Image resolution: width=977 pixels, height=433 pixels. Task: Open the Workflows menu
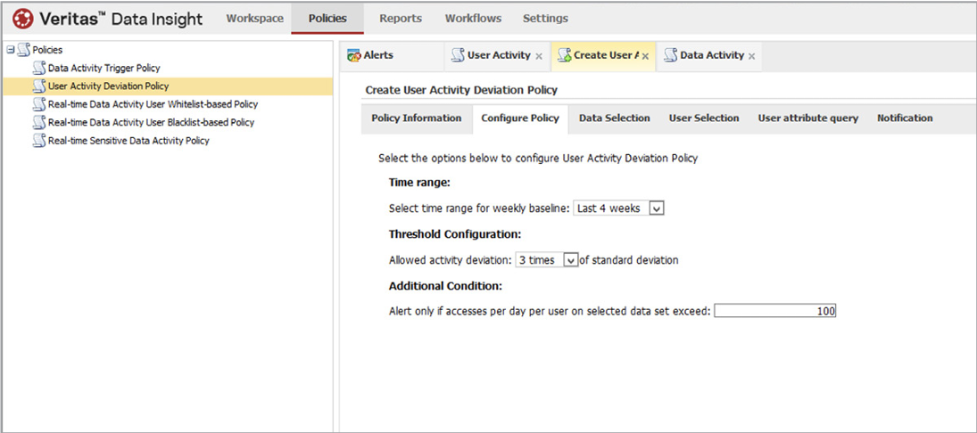tap(473, 19)
